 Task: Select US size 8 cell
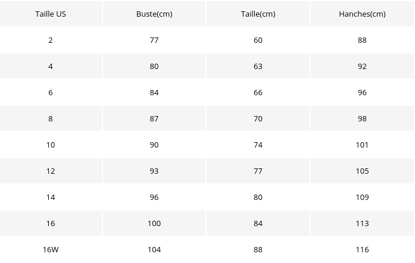point(51,119)
